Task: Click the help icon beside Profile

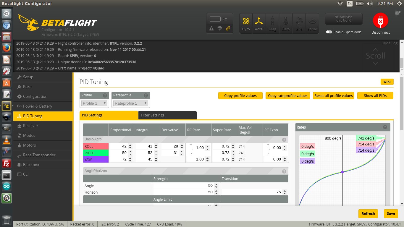Action: (105, 95)
